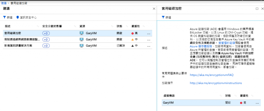Viewport: 264px width, 111px height.
Task: Open the aka.ms/encryptionvmFAQ link
Action: [x=212, y=75]
